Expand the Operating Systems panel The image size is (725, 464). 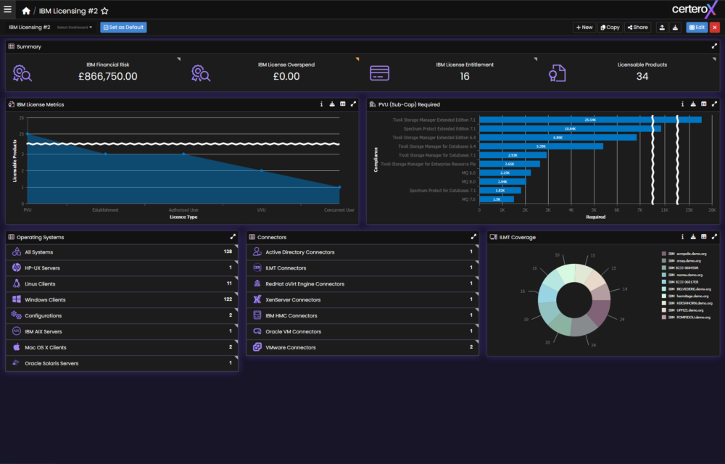click(x=233, y=236)
